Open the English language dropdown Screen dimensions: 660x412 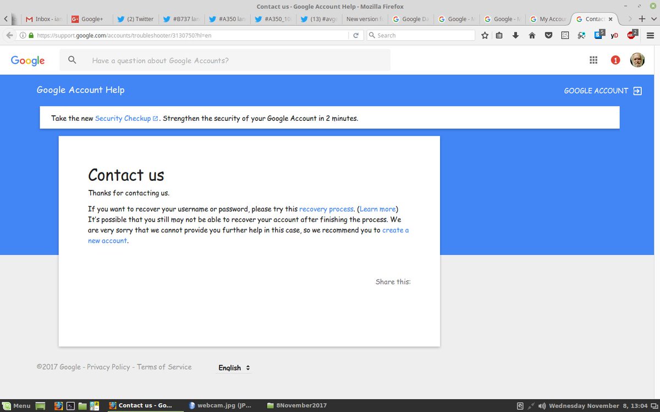tap(234, 368)
